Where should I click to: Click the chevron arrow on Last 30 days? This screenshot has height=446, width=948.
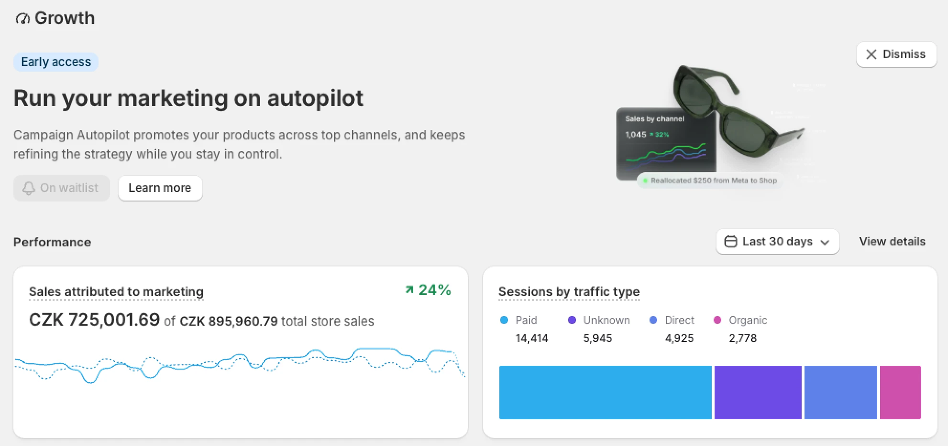pyautogui.click(x=825, y=242)
